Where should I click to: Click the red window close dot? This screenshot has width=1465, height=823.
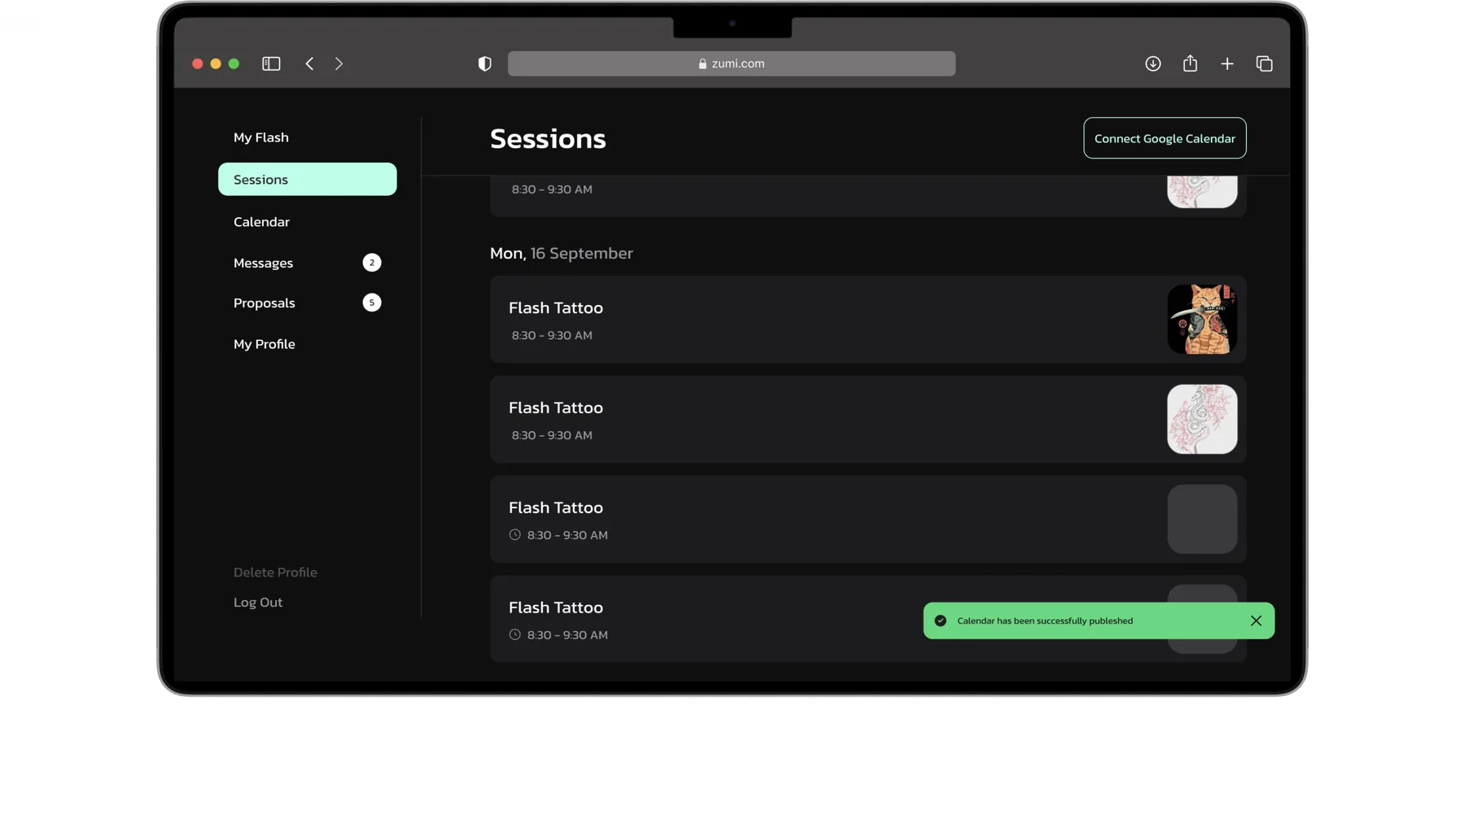click(x=197, y=63)
